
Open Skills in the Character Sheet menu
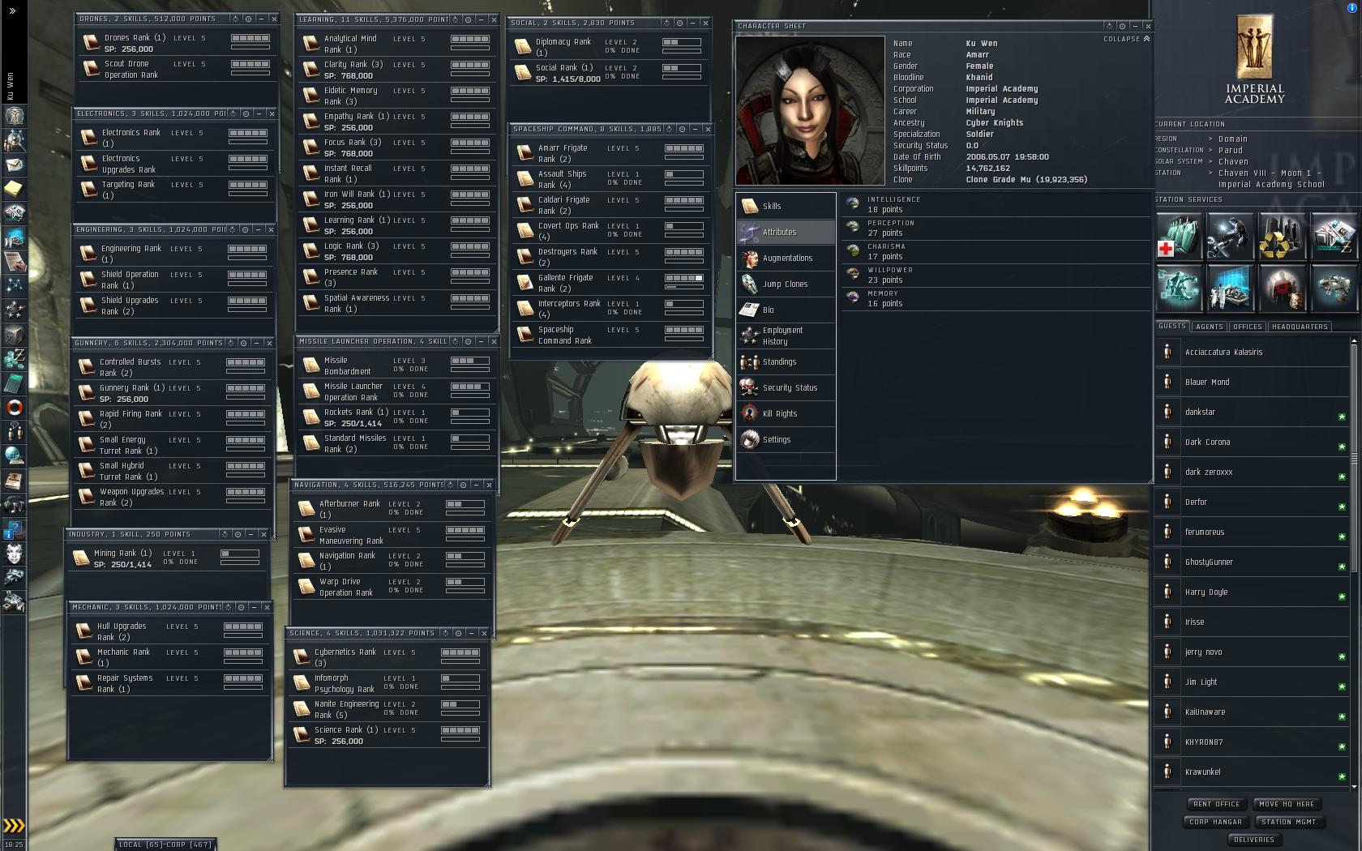tap(786, 206)
